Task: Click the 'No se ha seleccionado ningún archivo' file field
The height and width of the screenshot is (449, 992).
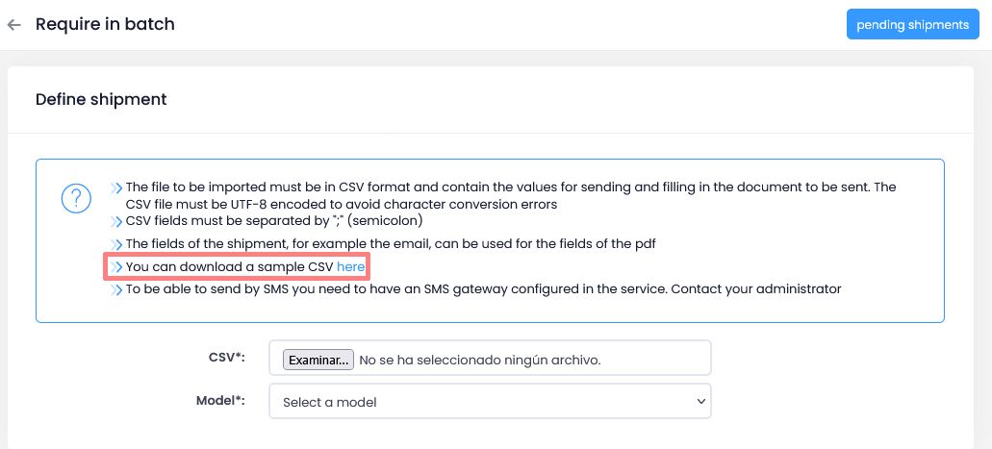Action: pos(479,360)
